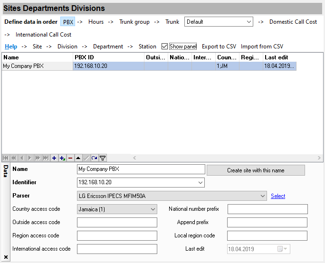Uncheck the Show panel checkbox

[x=164, y=47]
